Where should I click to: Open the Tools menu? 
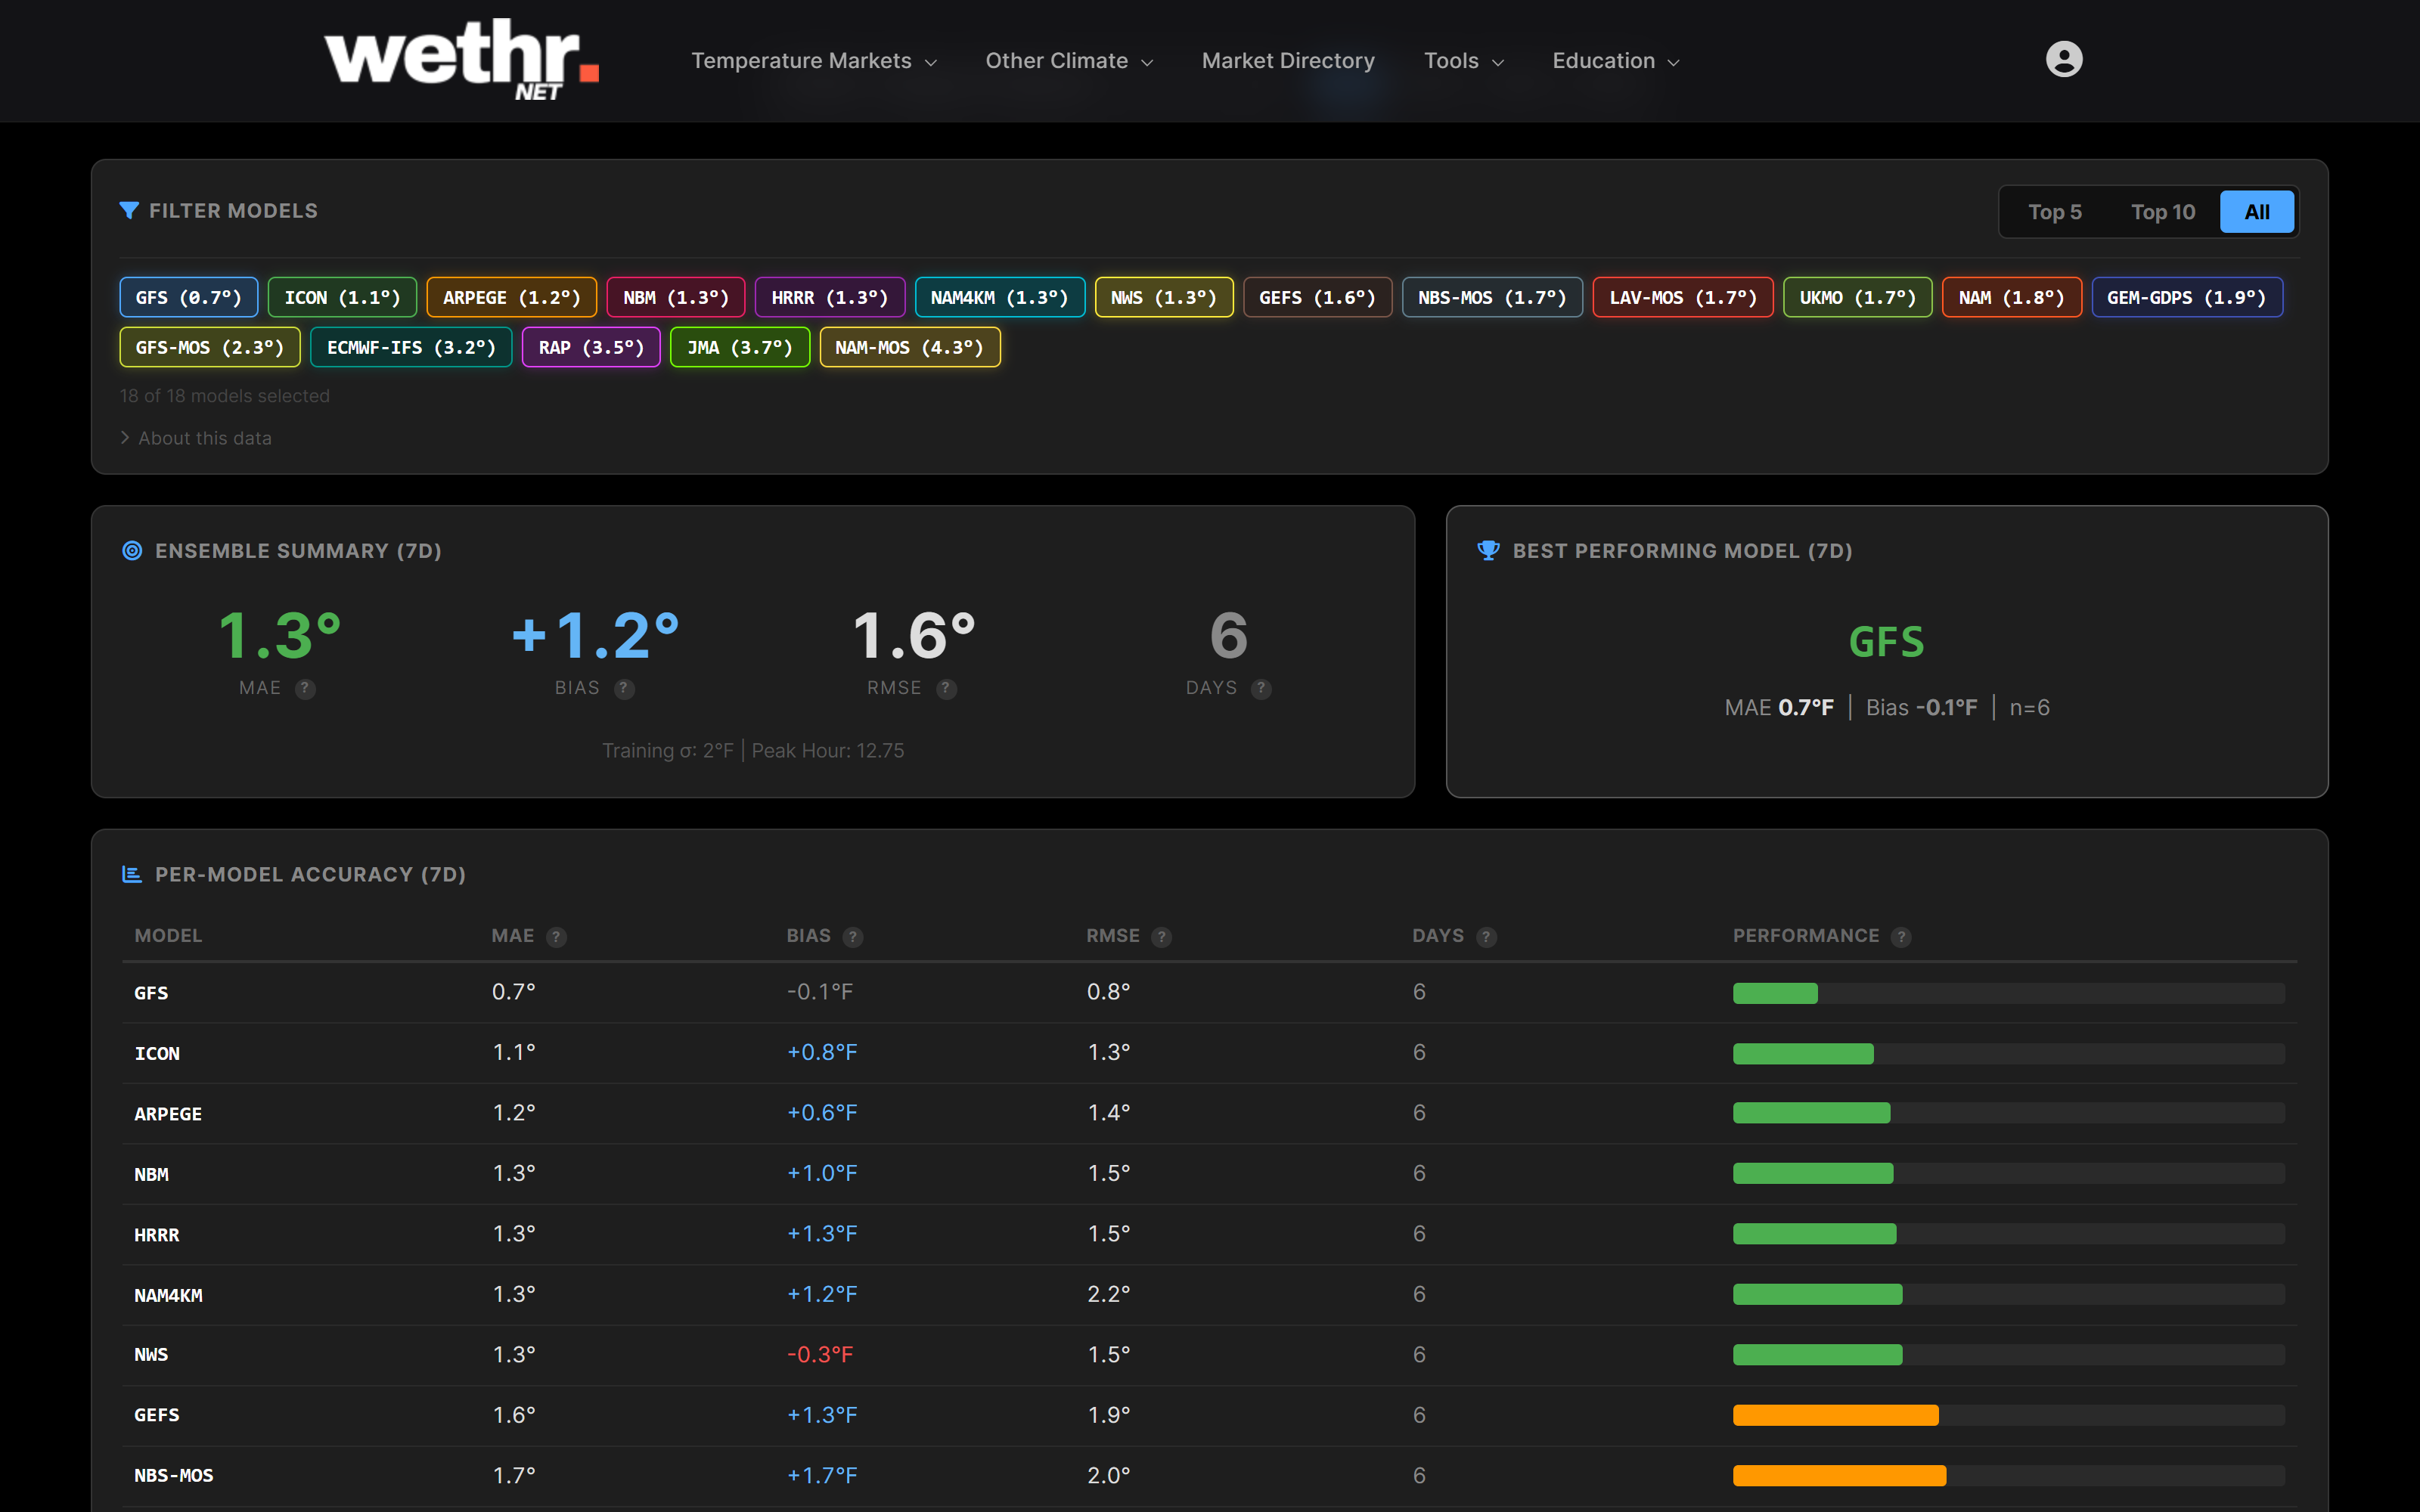click(x=1462, y=60)
